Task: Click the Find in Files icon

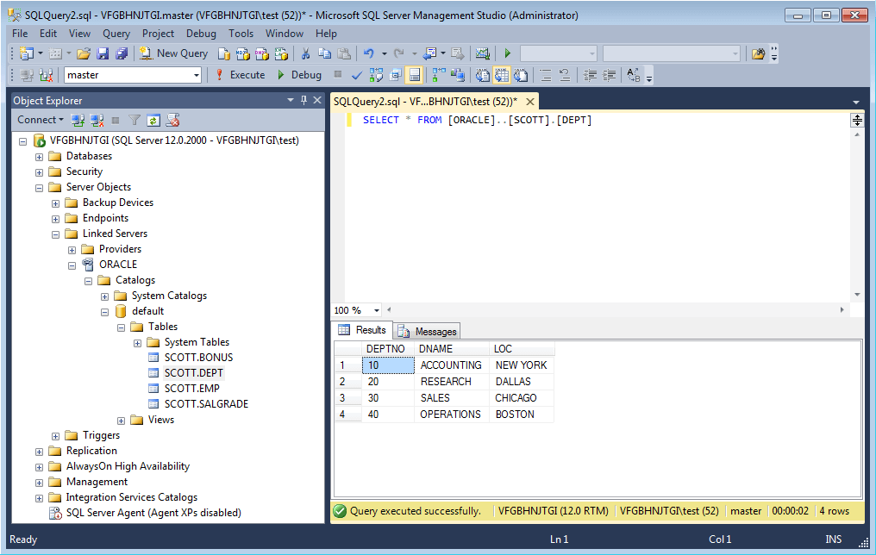Action: point(758,53)
